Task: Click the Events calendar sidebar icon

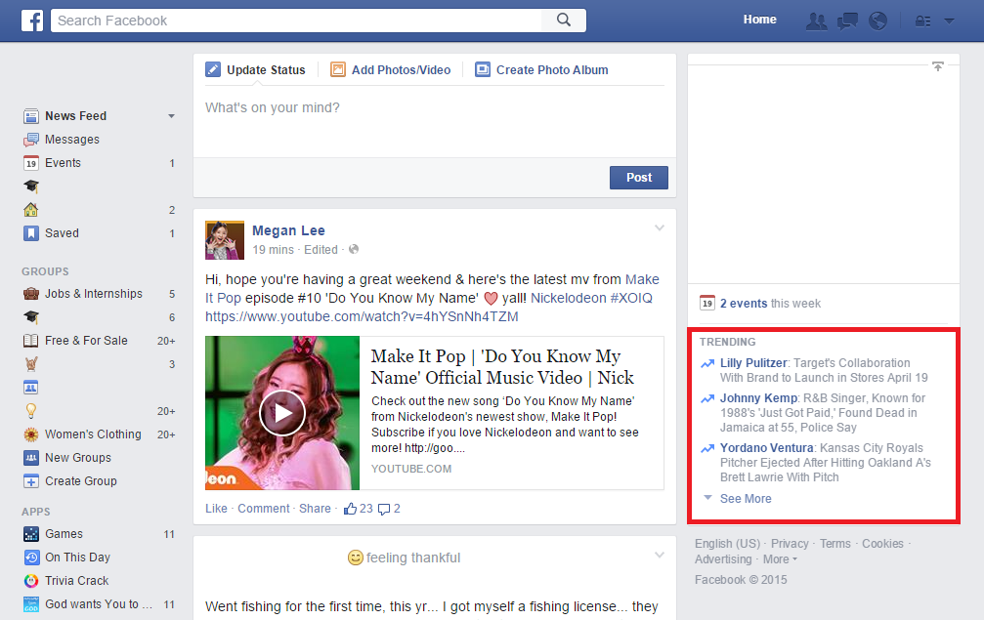Action: click(x=30, y=163)
